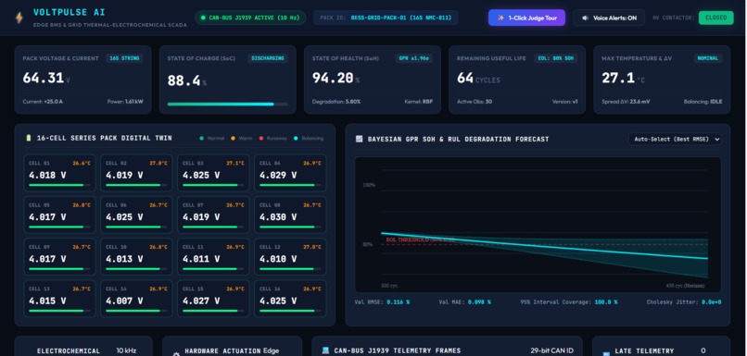
Task: Select the Cell 08 card showing 4.030 V
Action: tap(290, 215)
